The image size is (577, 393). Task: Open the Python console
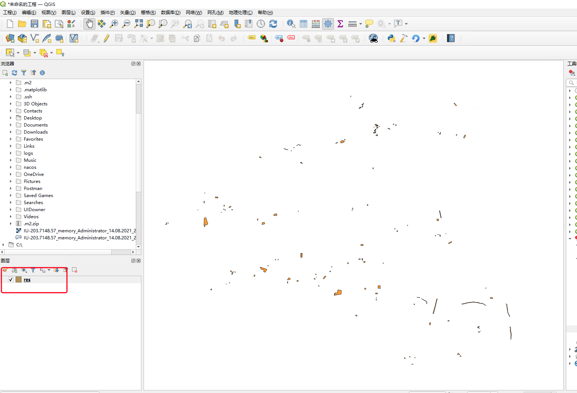tap(391, 38)
